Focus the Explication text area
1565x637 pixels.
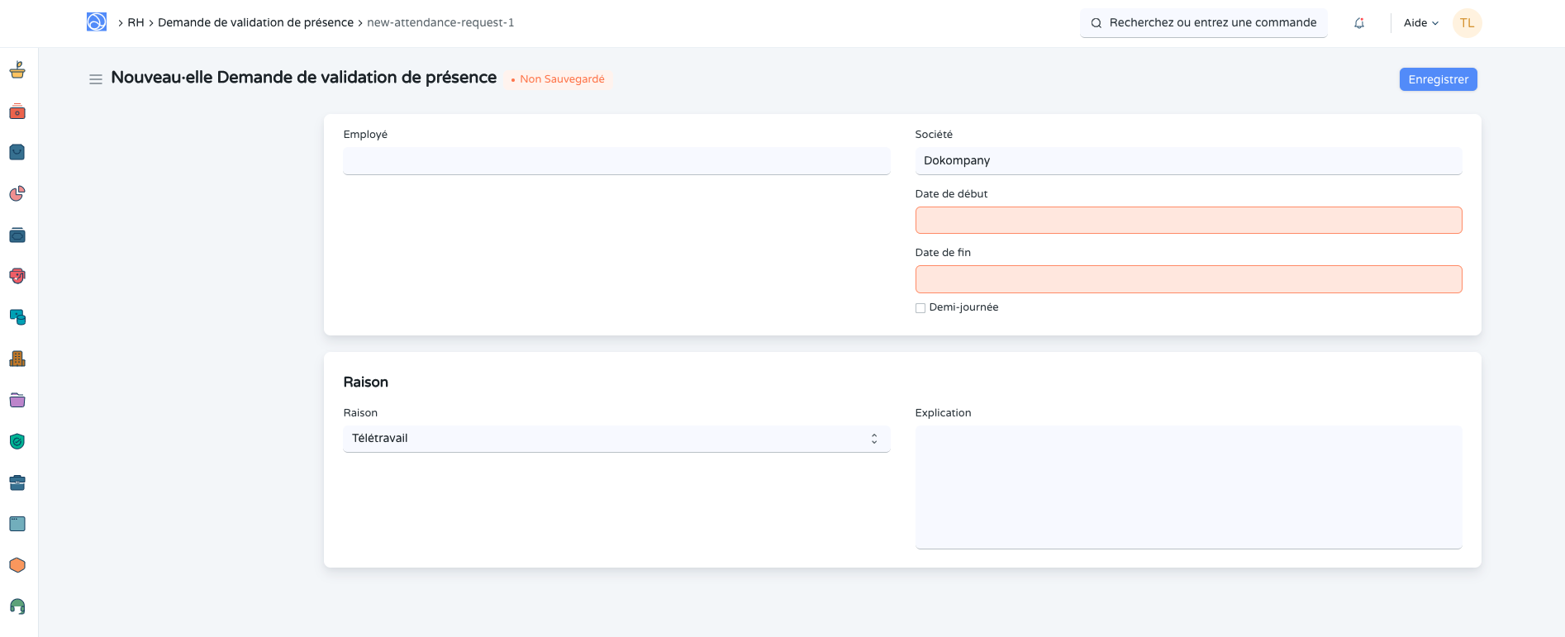click(1187, 487)
